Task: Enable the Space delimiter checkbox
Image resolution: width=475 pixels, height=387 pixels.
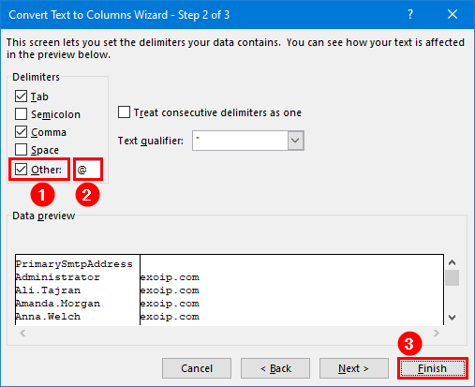Action: coord(21,150)
